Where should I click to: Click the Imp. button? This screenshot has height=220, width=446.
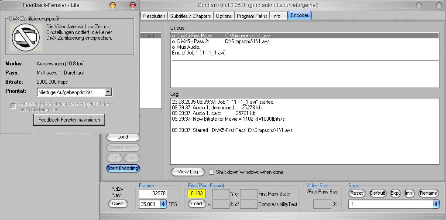[x=409, y=193]
